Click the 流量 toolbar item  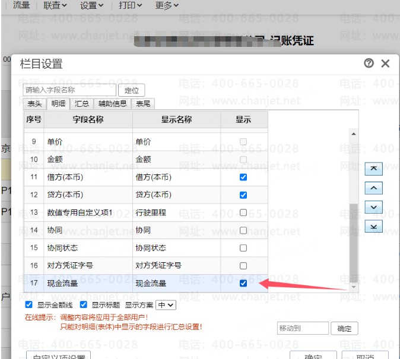(21, 5)
